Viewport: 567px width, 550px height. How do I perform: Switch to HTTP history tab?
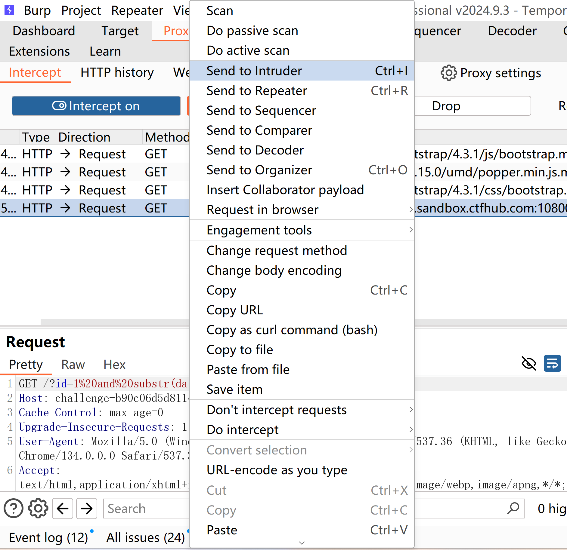[117, 73]
